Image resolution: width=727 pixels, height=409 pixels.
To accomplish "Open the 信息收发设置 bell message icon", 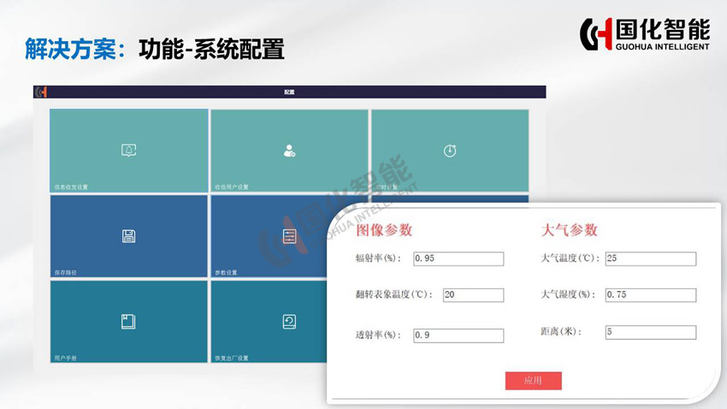I will 129,151.
